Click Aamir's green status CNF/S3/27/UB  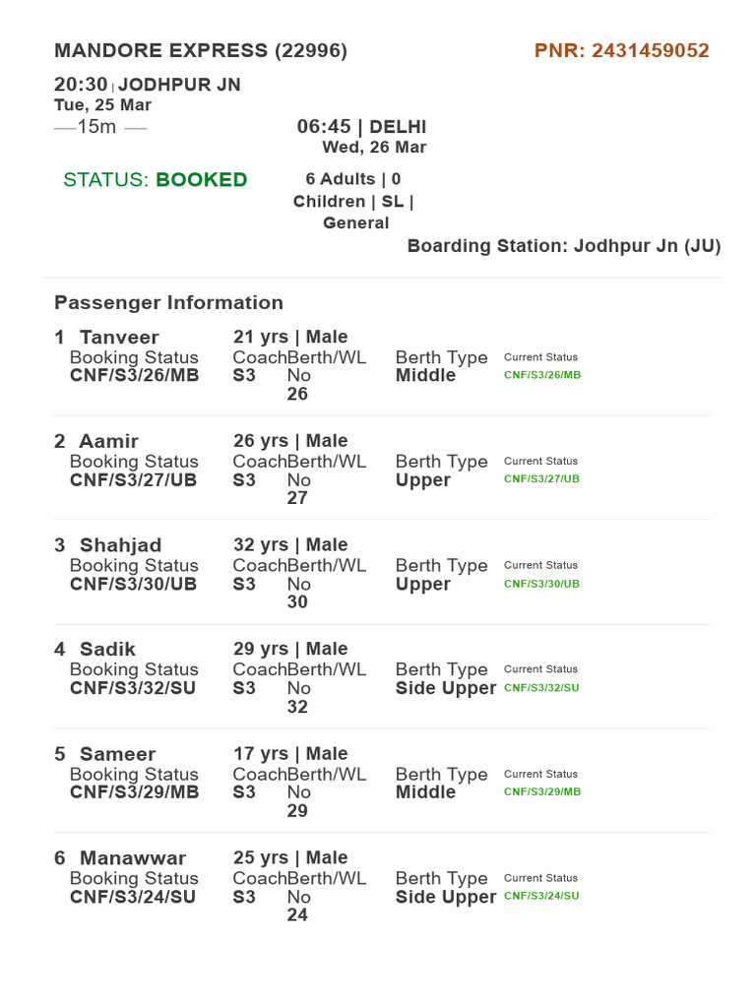pyautogui.click(x=541, y=479)
